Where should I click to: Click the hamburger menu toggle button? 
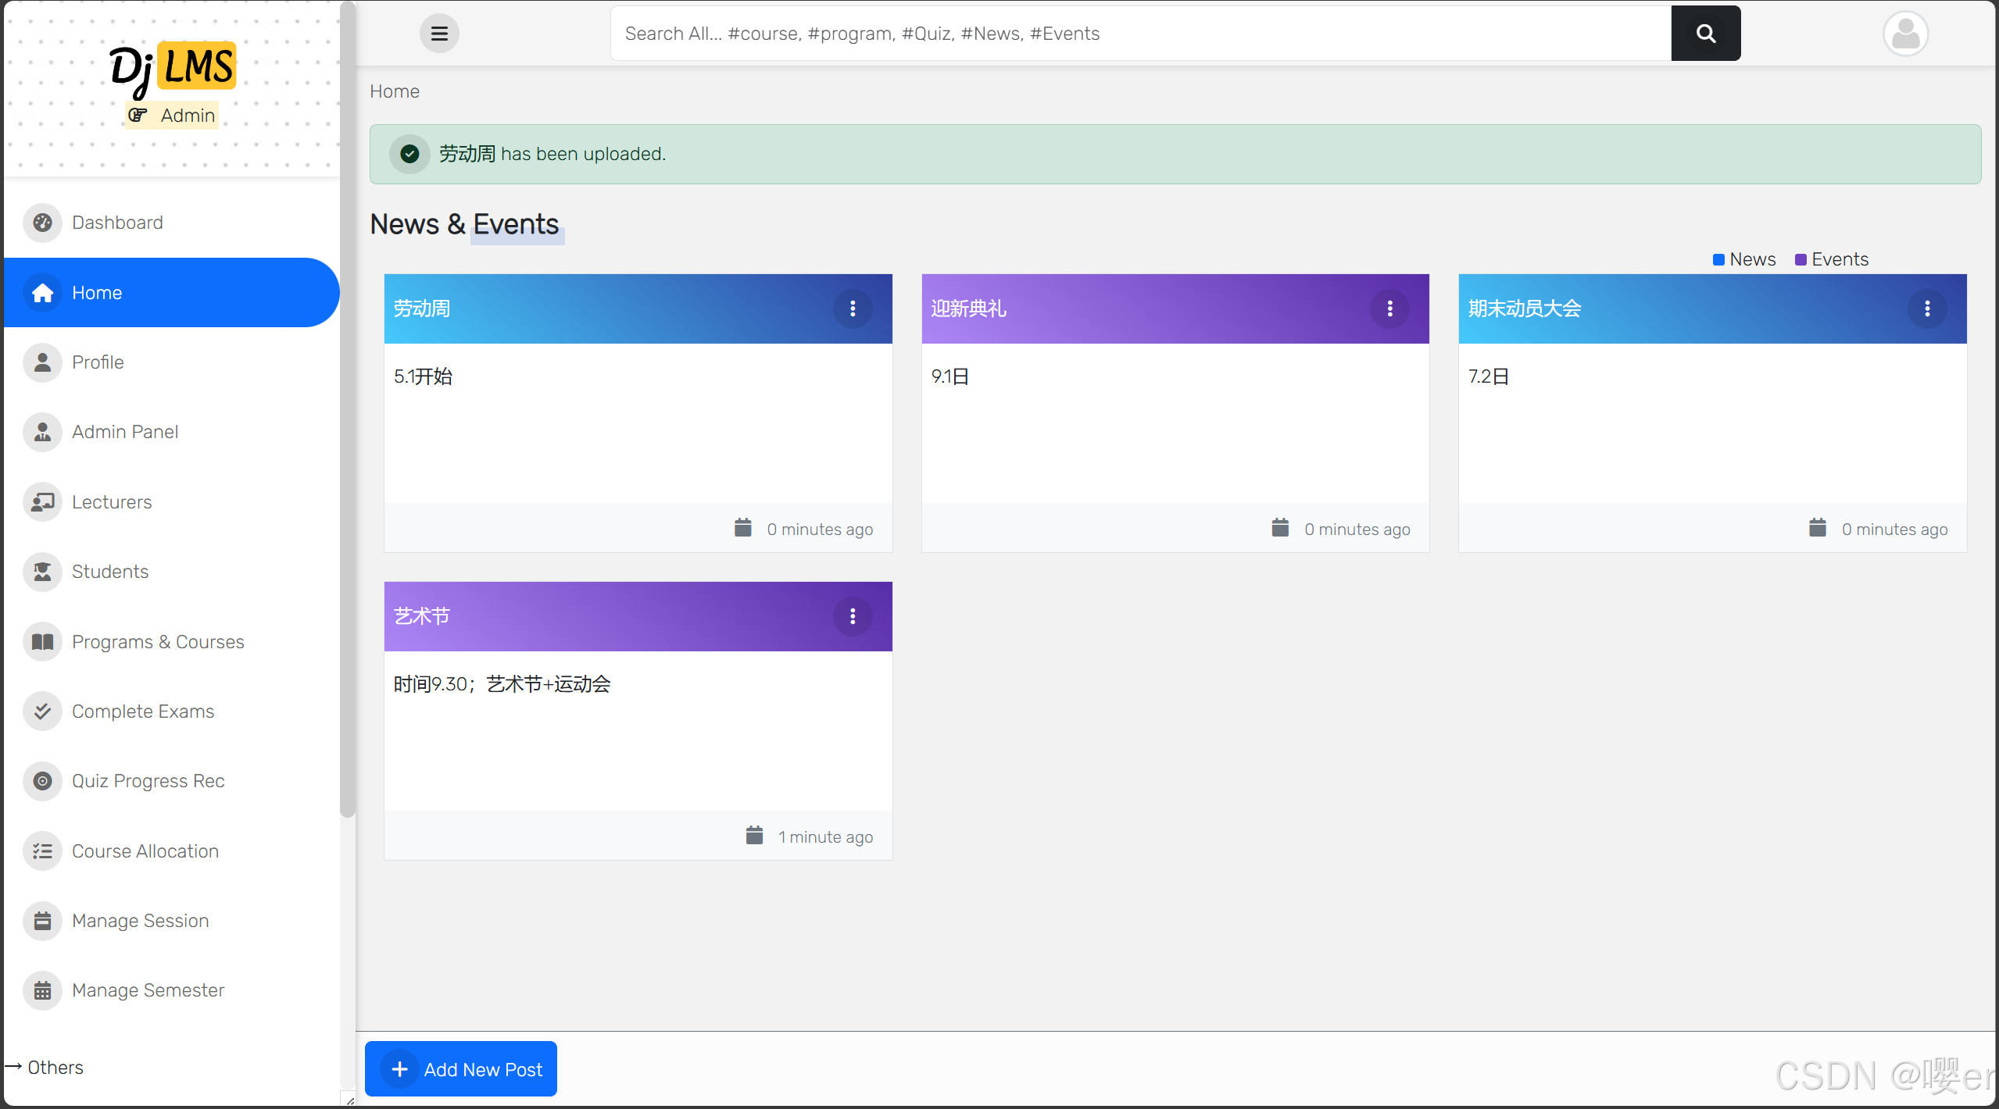[439, 34]
